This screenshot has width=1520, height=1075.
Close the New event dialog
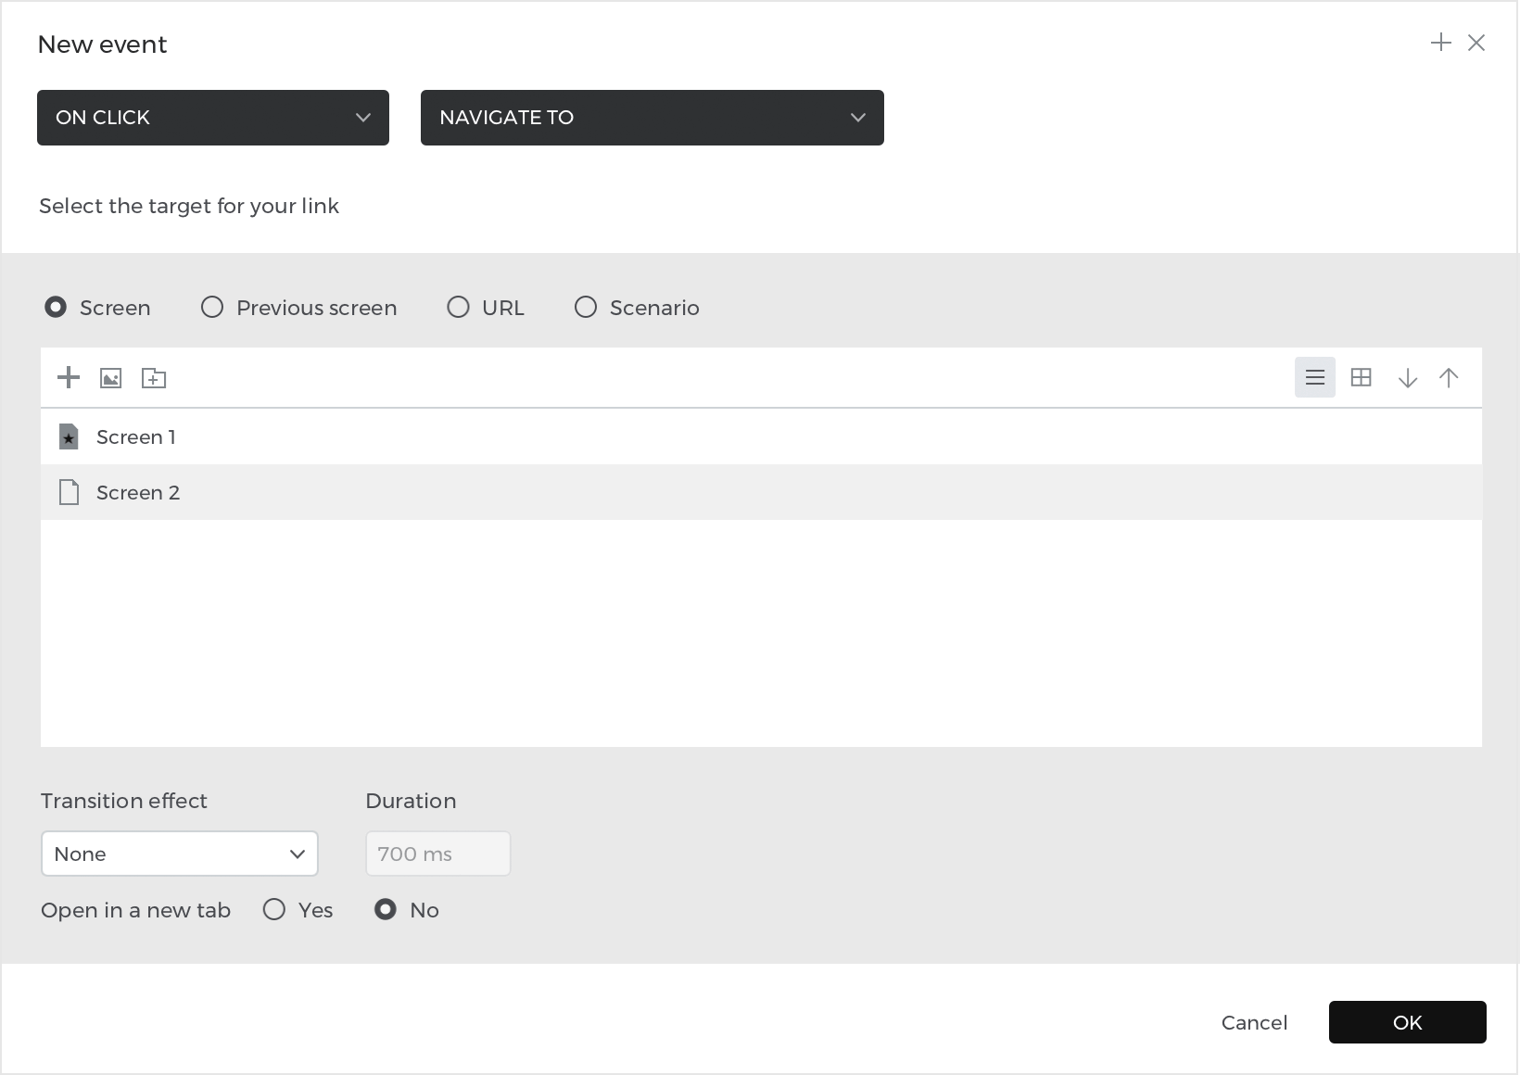[1476, 43]
